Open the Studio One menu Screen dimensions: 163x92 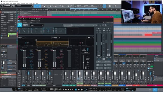(x=32, y=3)
